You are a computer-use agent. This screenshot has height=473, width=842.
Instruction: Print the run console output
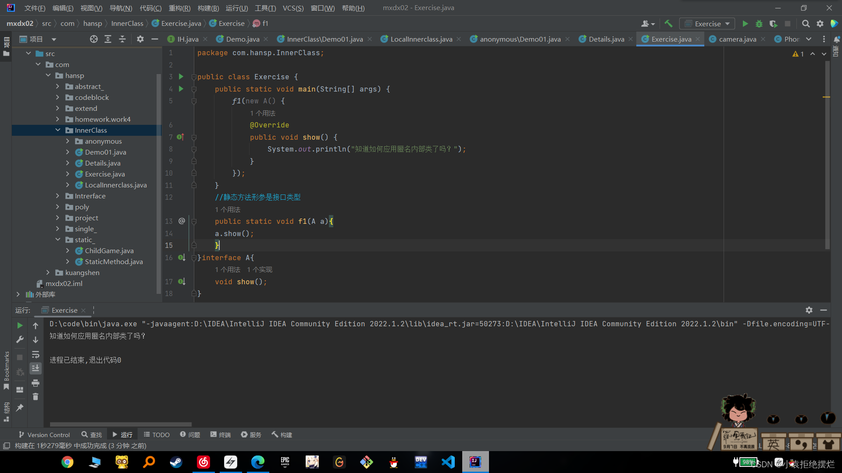click(36, 383)
